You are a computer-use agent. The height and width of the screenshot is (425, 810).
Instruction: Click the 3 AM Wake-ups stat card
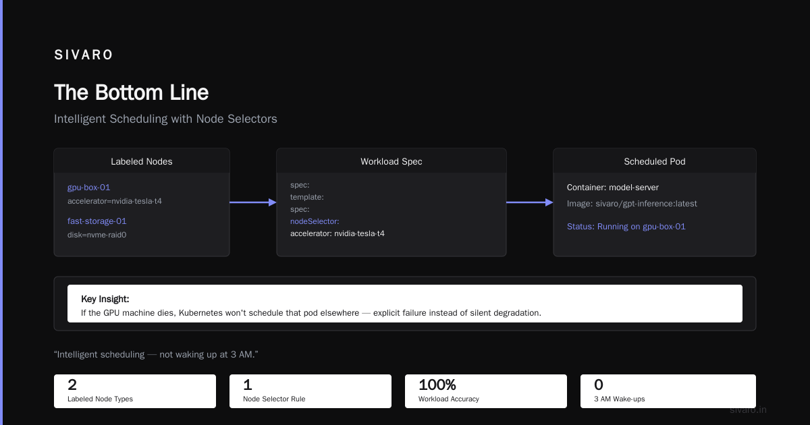click(x=668, y=391)
